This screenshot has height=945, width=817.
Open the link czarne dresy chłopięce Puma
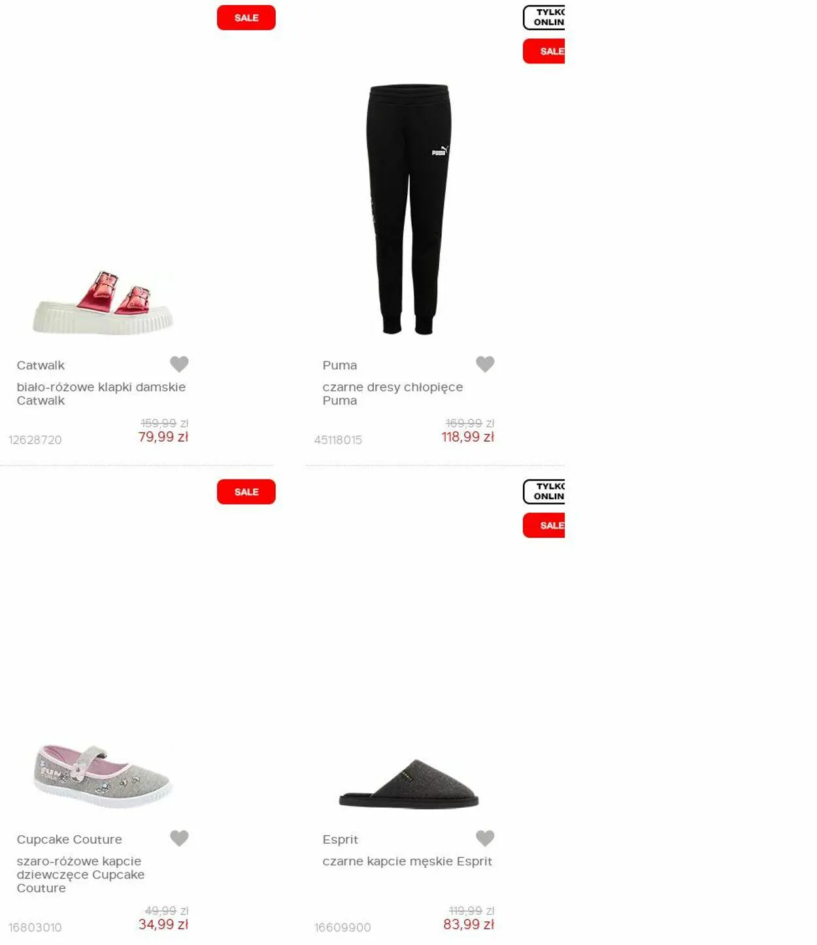click(393, 393)
